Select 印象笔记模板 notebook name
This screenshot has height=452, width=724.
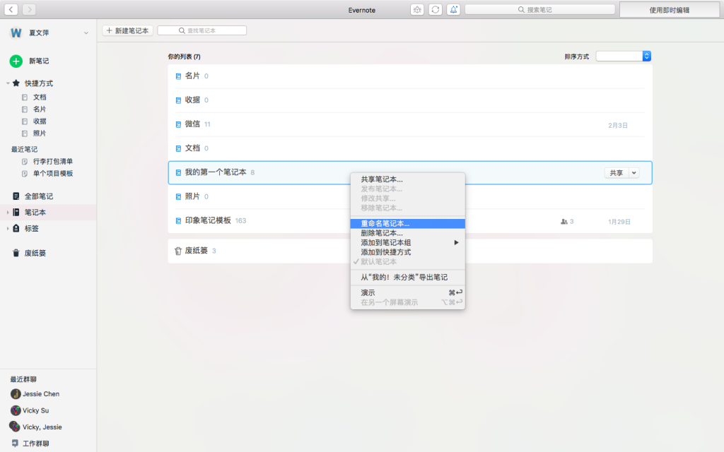tap(208, 220)
